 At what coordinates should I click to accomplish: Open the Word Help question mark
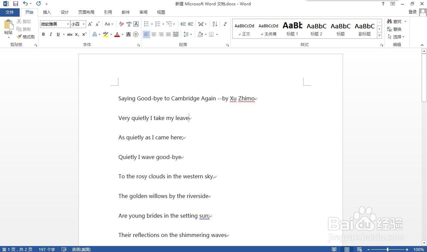tap(383, 3)
